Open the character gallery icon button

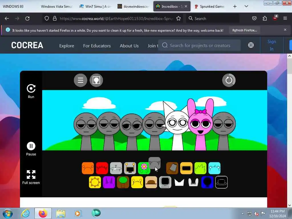click(x=96, y=80)
